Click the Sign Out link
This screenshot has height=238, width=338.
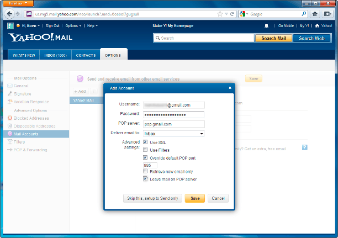coord(52,26)
